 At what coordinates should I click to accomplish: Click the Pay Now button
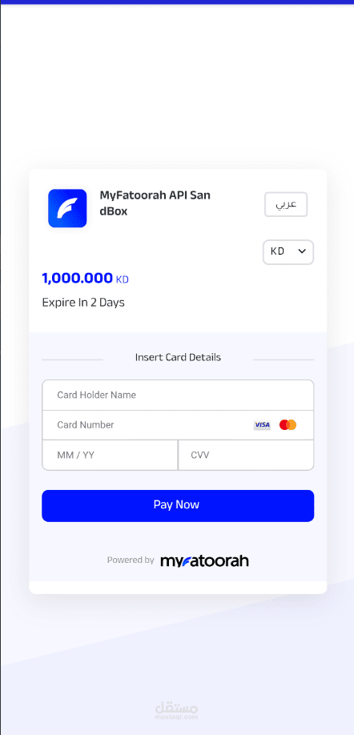[x=178, y=506]
